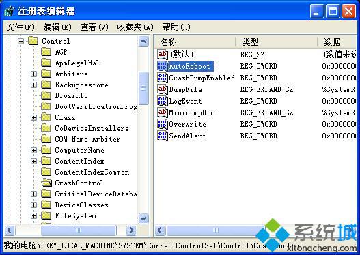Open the 文件(F) menu

coord(20,27)
